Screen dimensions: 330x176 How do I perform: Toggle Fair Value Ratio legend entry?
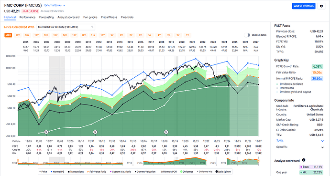[x=97, y=172]
